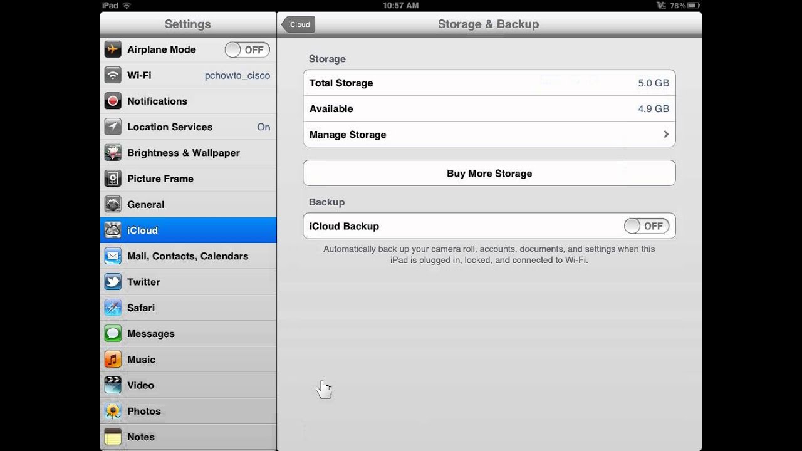The width and height of the screenshot is (802, 451).
Task: Open the Picture Frame label
Action: pyautogui.click(x=160, y=179)
